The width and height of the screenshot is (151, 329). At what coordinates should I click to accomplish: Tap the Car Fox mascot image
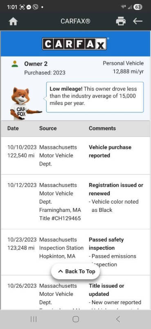23,103
